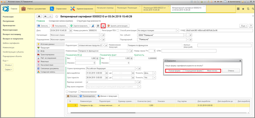Expand the Единица хранения dropdown
The height and width of the screenshot is (118, 255).
136,82
